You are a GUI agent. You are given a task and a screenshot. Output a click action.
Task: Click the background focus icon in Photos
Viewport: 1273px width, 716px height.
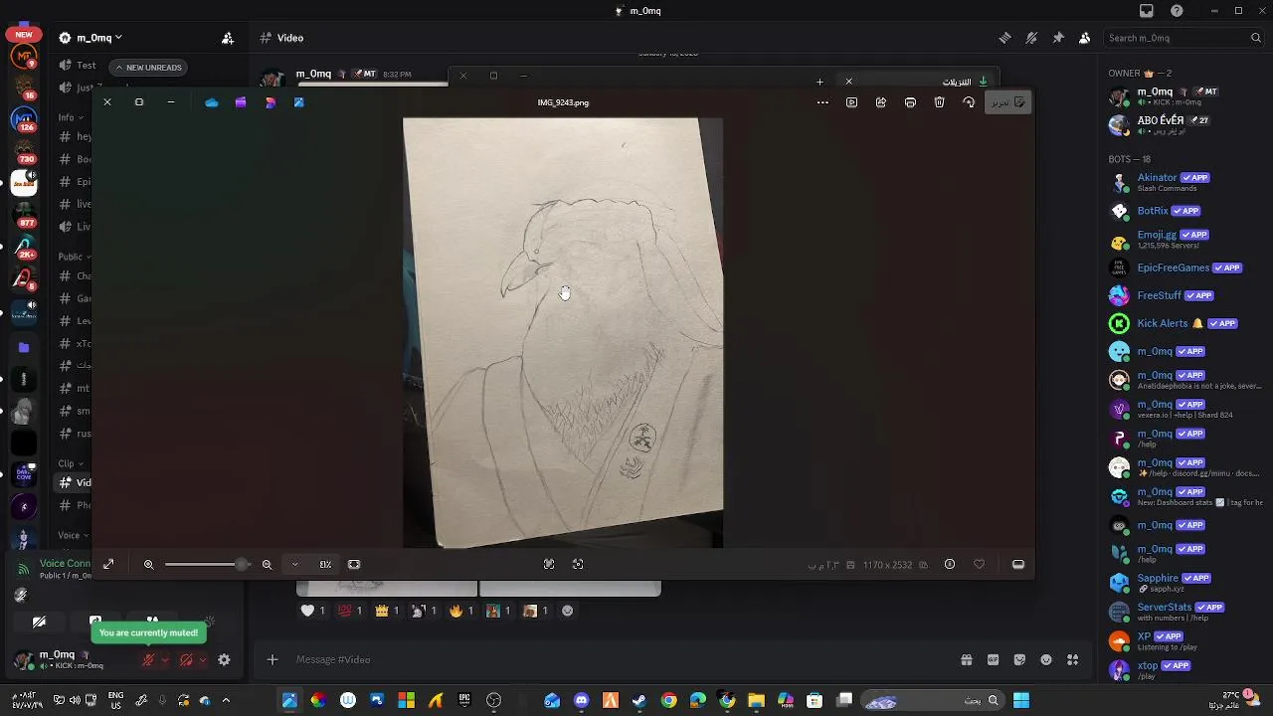pos(578,564)
